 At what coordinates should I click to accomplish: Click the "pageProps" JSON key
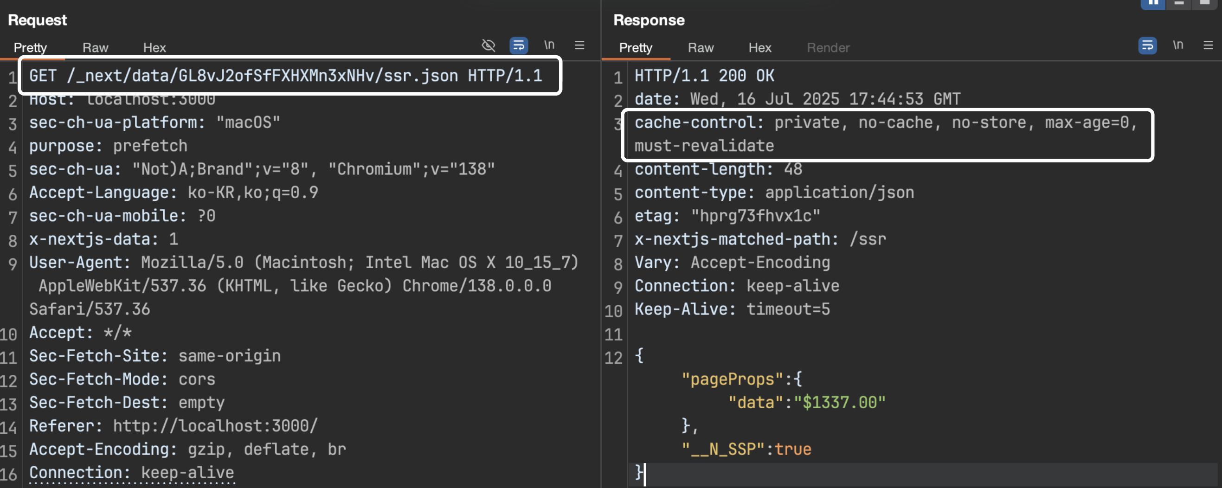click(x=733, y=379)
